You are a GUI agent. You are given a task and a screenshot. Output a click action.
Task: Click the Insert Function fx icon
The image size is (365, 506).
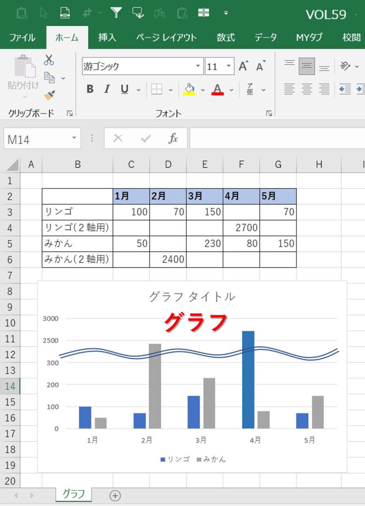173,139
